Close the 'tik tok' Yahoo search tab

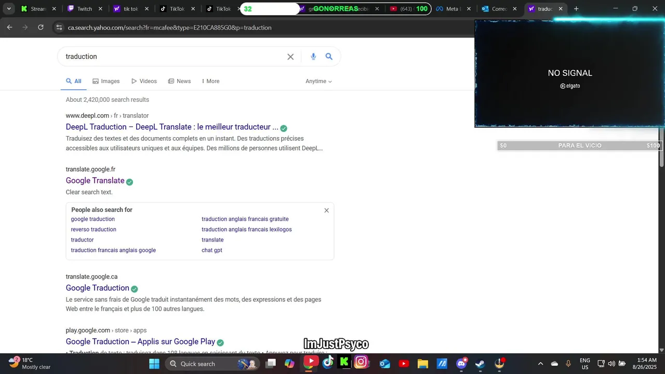(147, 9)
